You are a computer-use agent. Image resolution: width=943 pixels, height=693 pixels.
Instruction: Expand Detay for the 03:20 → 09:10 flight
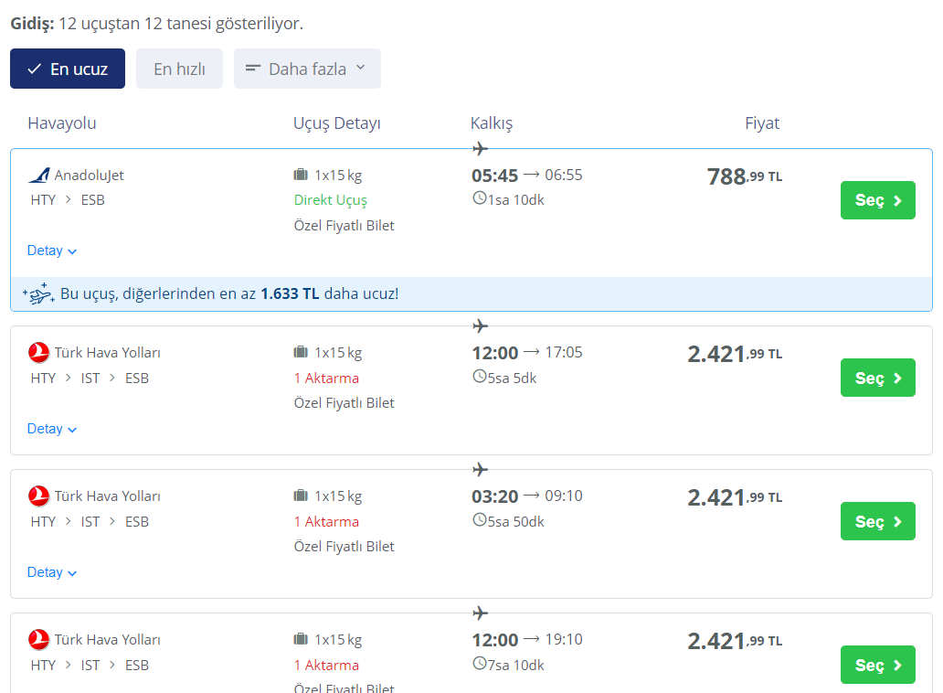(x=52, y=572)
